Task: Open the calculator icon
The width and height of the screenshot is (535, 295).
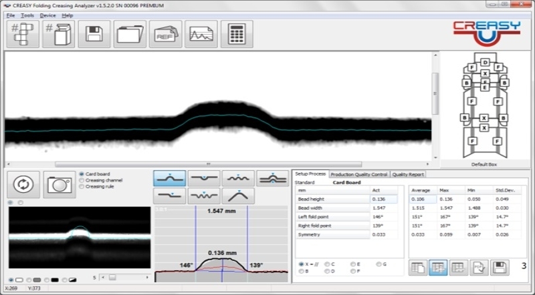Action: point(237,34)
